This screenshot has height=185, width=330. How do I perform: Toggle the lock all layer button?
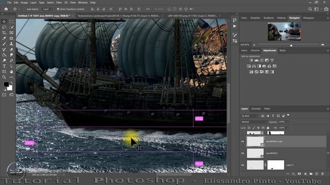pyautogui.click(x=268, y=128)
